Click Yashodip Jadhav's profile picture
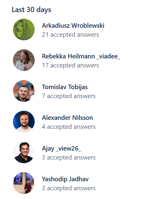144x199 pixels. point(24,183)
